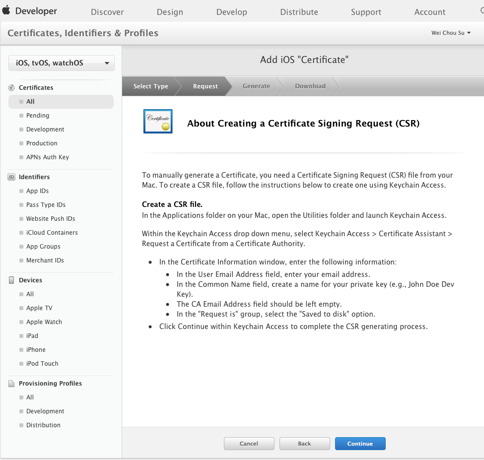Open Website Push IDs

(x=51, y=219)
